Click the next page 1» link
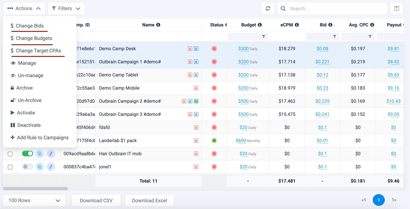 [x=394, y=200]
